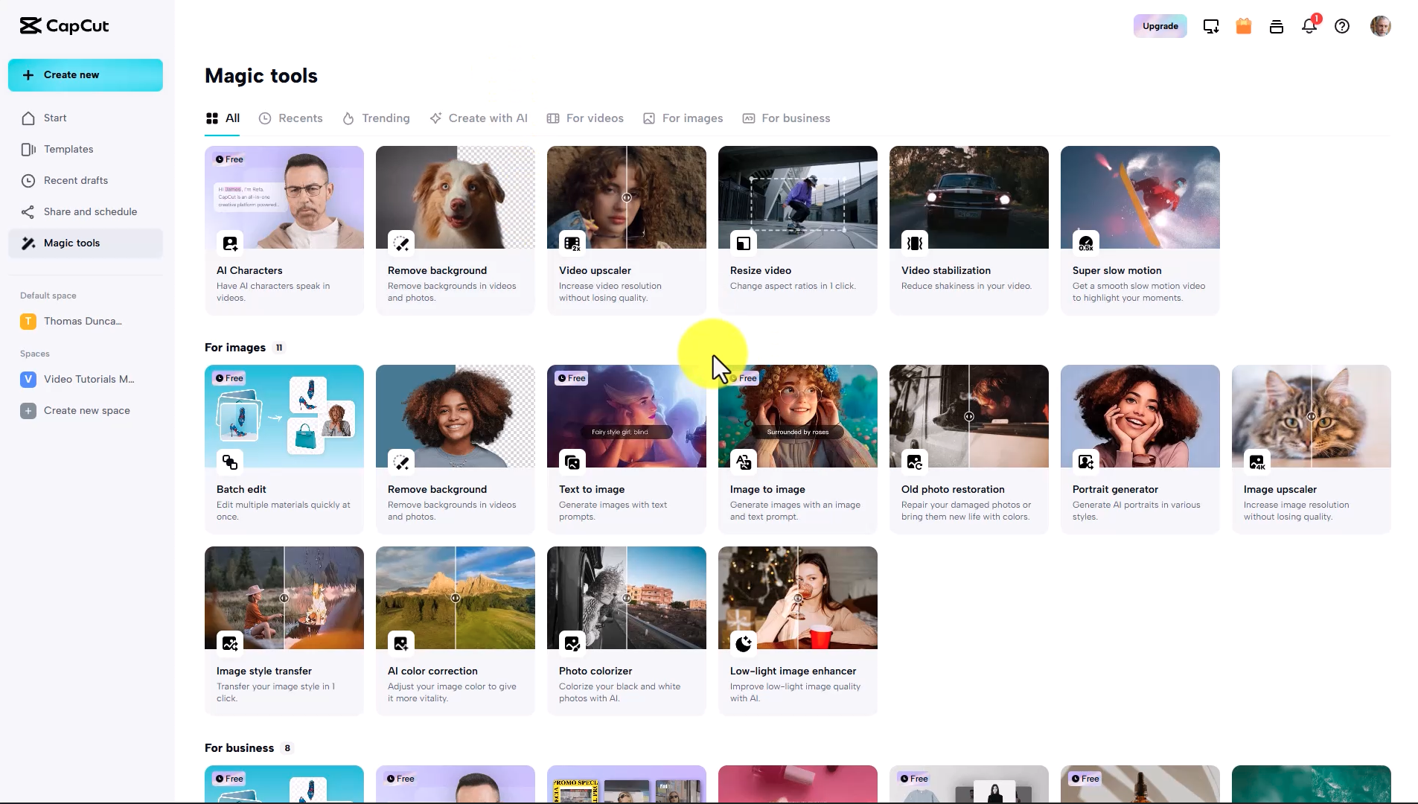Screen dimensions: 1418x804
Task: Open the orange gift box icon
Action: tap(1244, 27)
